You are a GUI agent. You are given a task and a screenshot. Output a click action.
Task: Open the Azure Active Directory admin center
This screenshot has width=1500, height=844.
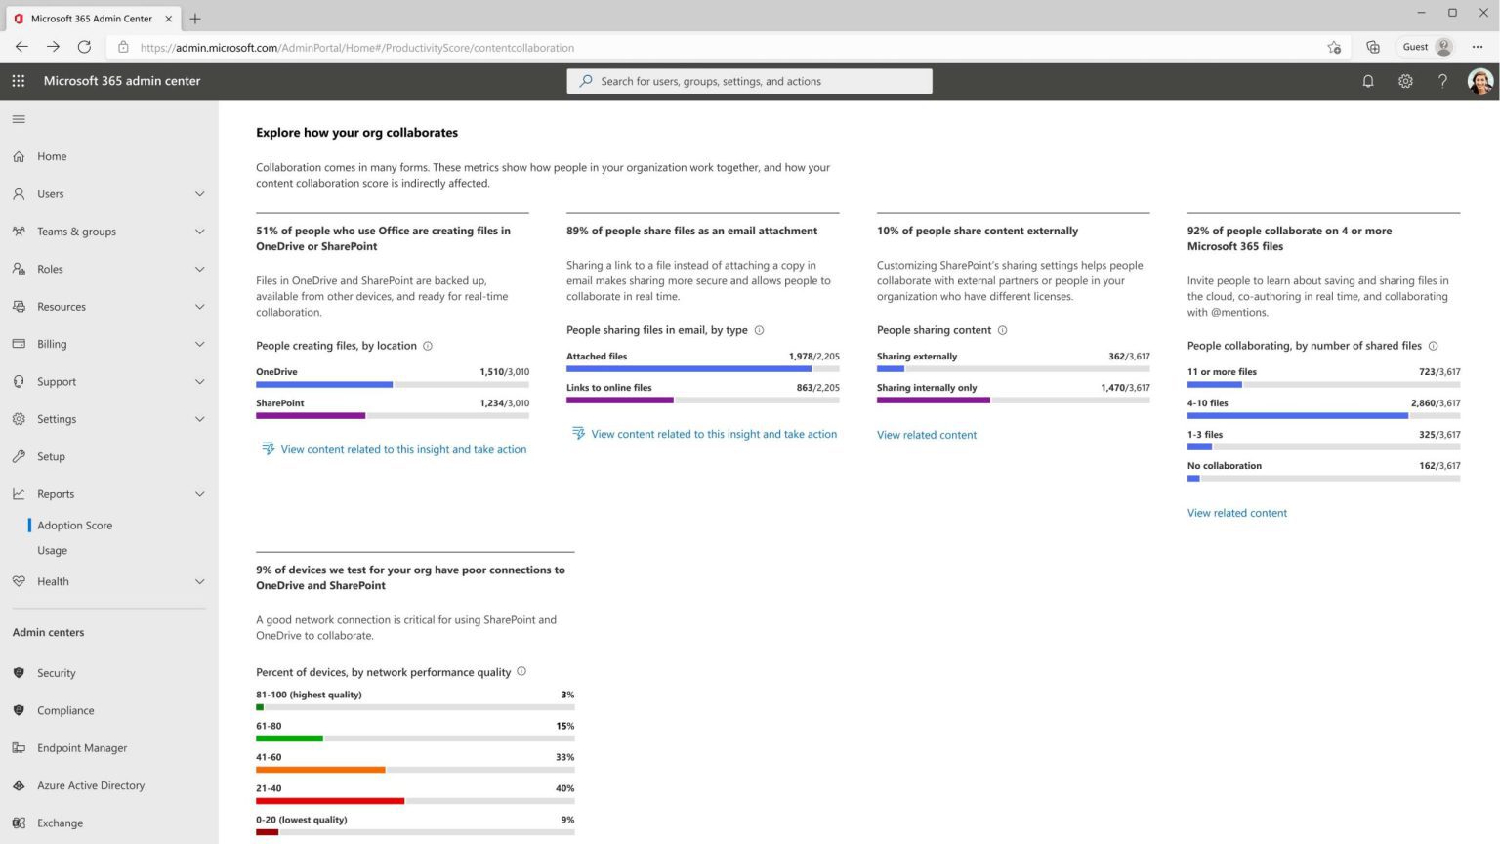(x=90, y=785)
